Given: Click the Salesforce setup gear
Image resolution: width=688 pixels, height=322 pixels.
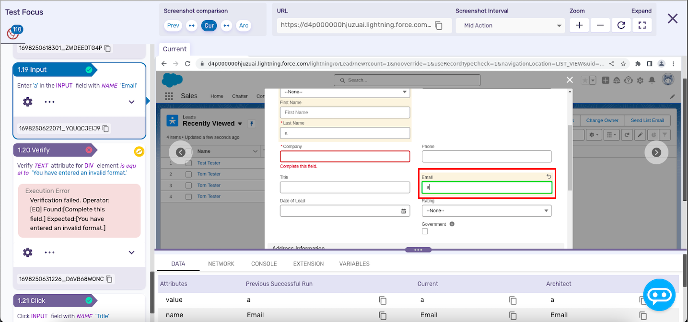Looking at the screenshot, I should pos(640,80).
